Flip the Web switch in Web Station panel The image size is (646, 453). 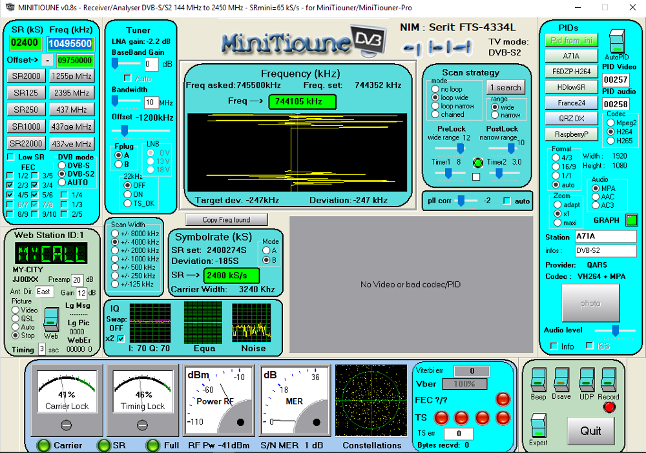tap(51, 319)
